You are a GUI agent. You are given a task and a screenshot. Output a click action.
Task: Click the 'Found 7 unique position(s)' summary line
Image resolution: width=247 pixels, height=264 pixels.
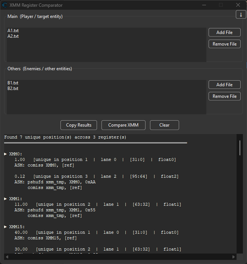(x=65, y=137)
